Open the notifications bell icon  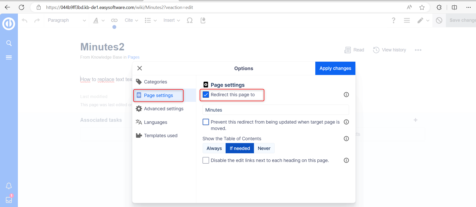[x=9, y=186]
